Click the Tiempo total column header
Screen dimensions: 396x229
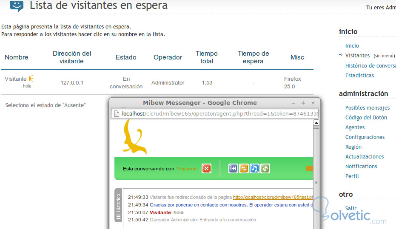tap(207, 57)
